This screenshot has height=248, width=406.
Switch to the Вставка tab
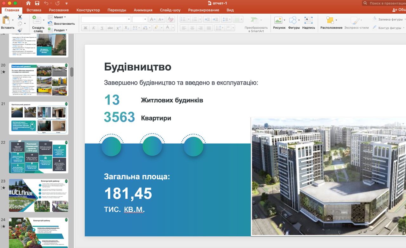pyautogui.click(x=34, y=10)
